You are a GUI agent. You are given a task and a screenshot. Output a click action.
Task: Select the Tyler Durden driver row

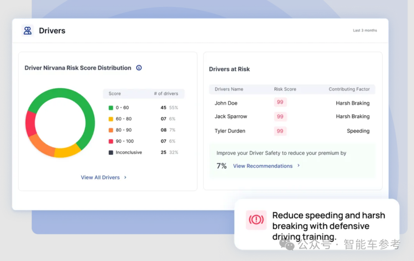[x=292, y=131]
